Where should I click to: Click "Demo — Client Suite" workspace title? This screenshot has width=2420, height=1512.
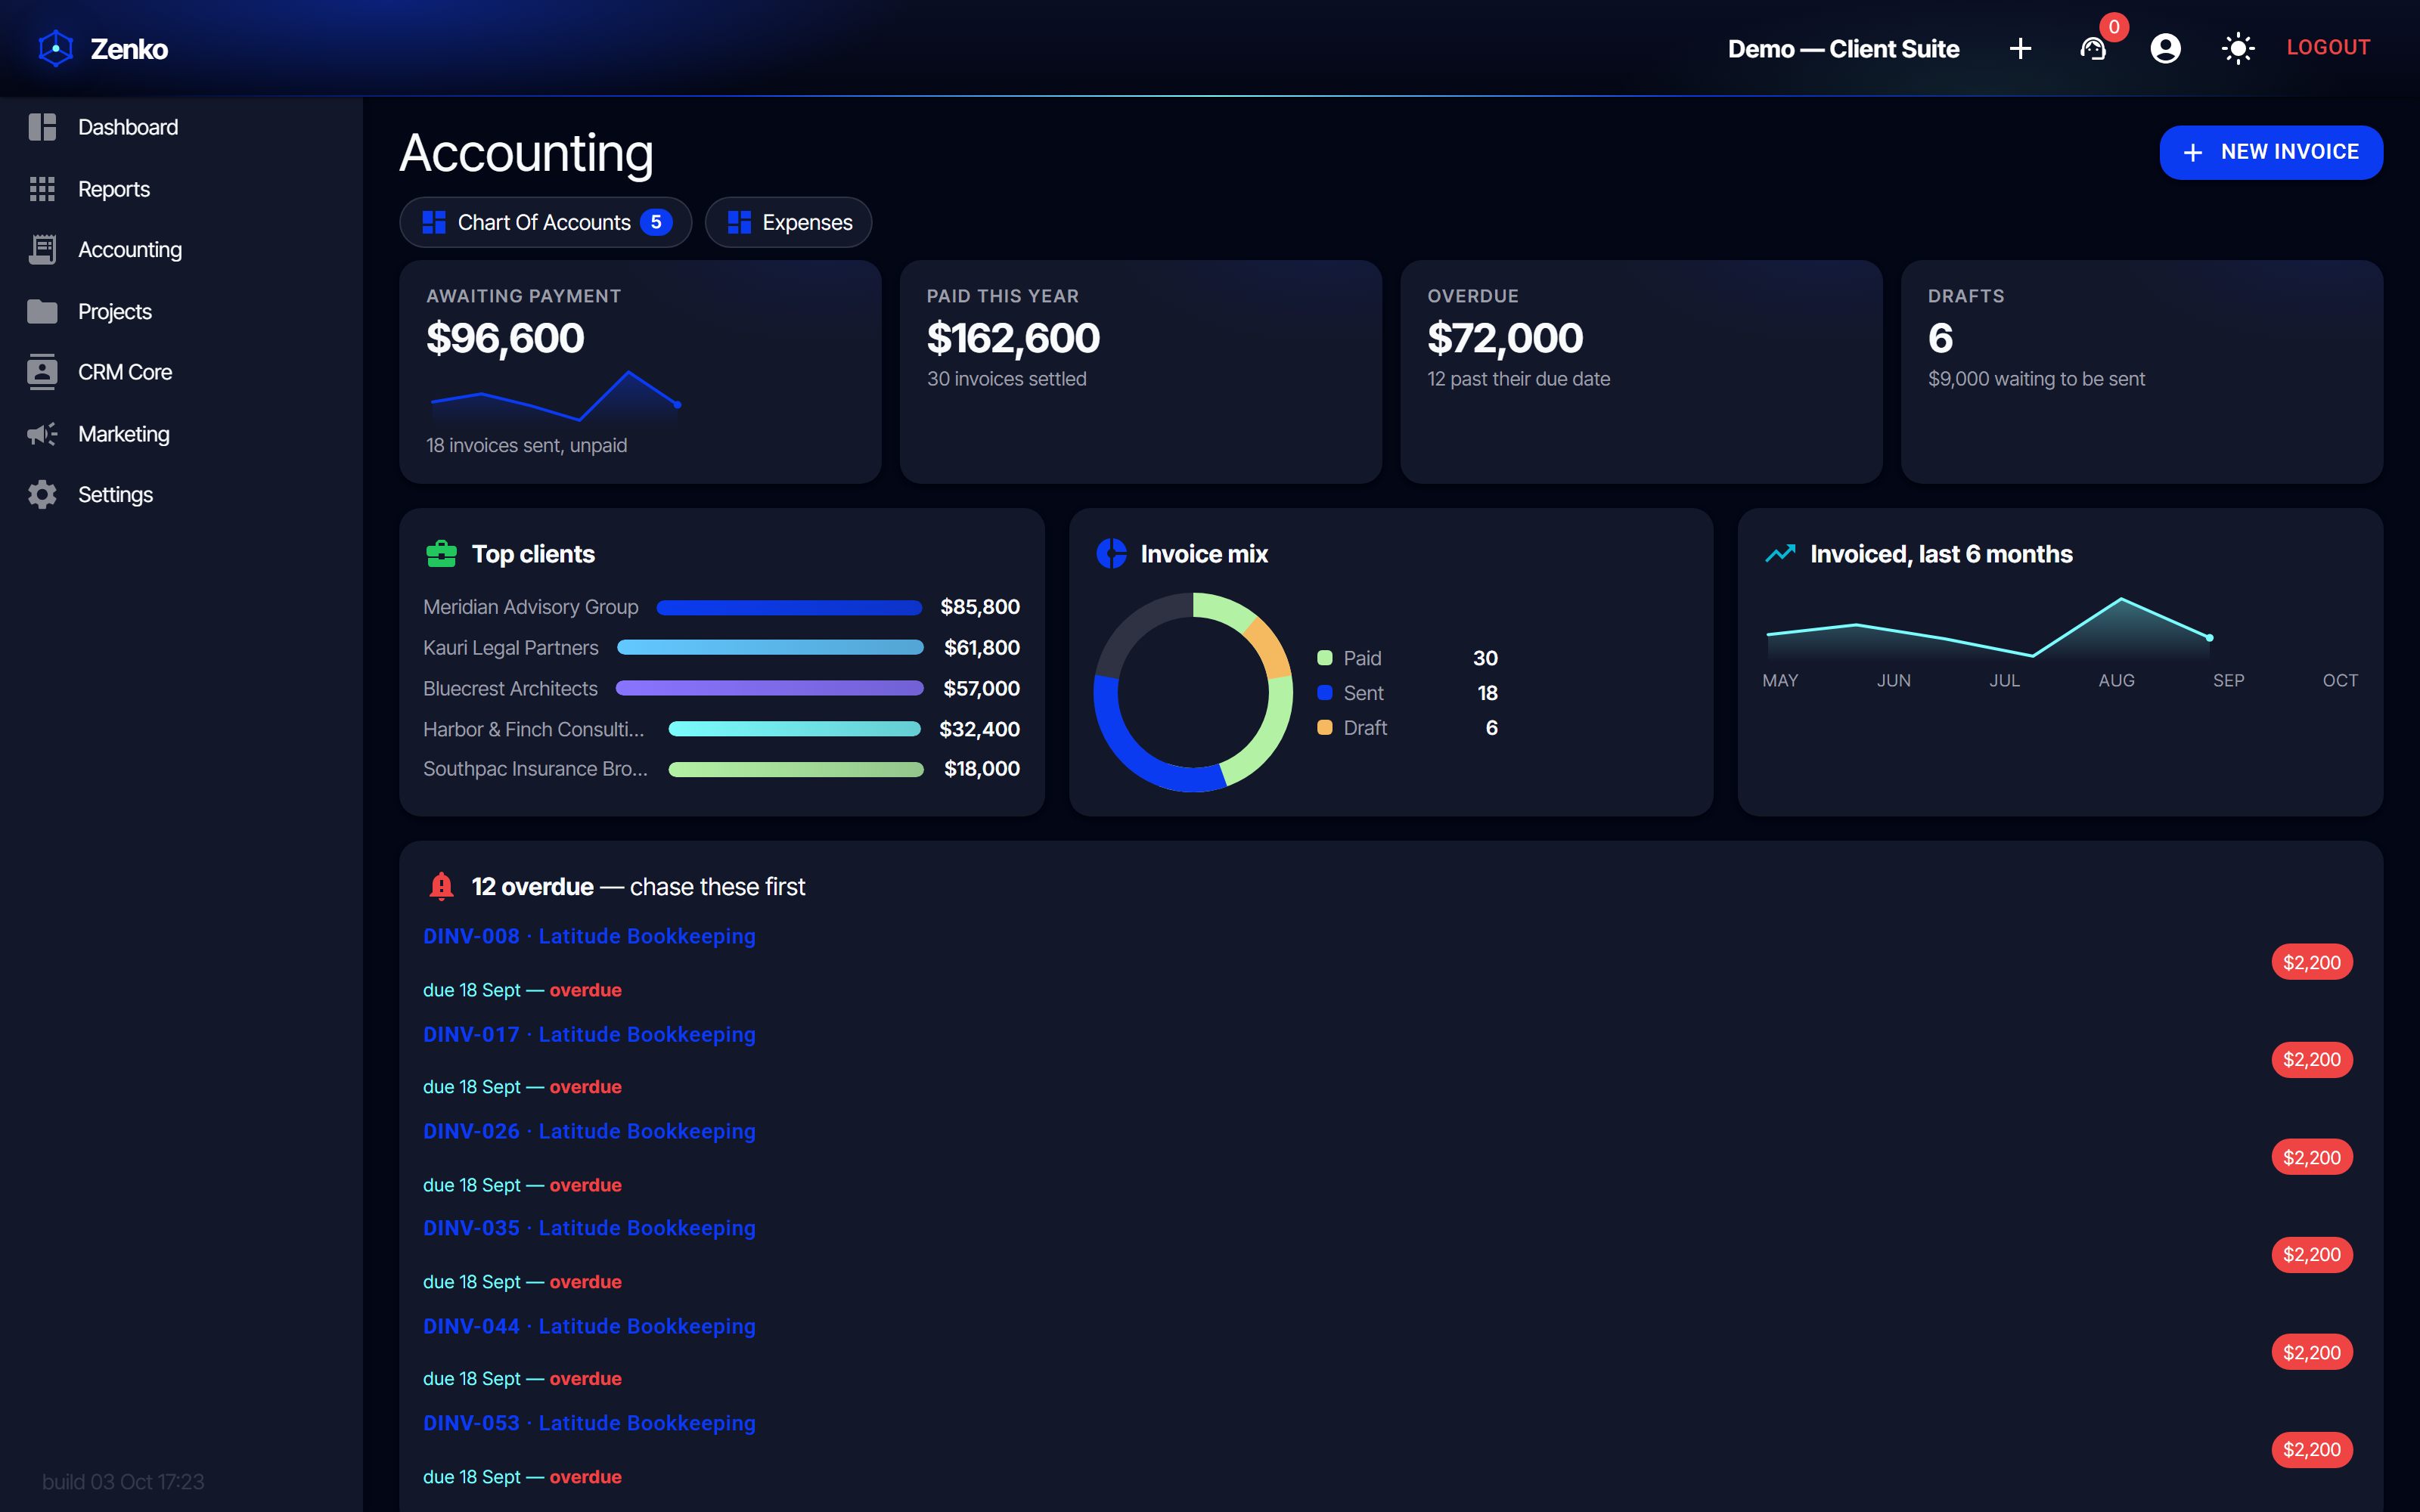pos(1843,48)
